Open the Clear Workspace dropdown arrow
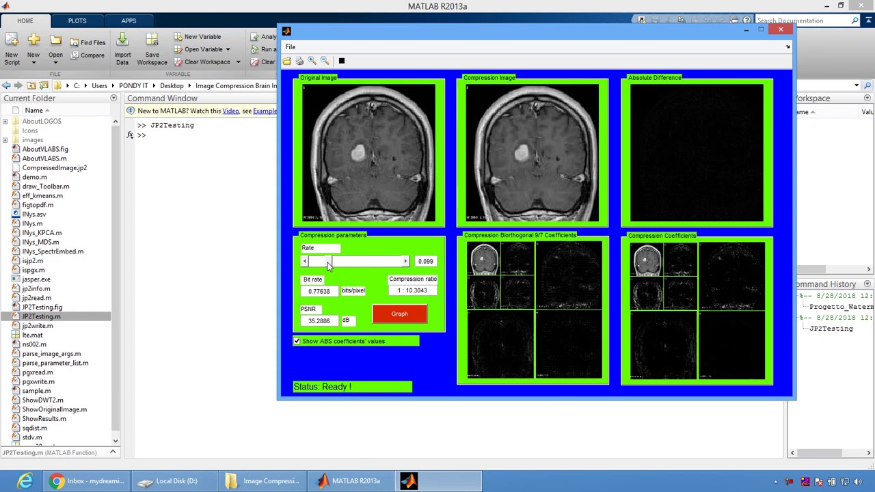This screenshot has width=875, height=492. pos(238,62)
